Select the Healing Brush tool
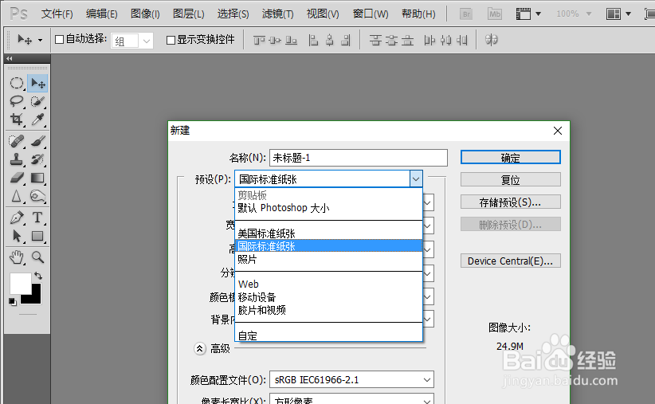The height and width of the screenshot is (404, 655). [17, 141]
